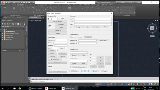Enable the Component override checkbox
The image size is (160, 90).
(70, 37)
